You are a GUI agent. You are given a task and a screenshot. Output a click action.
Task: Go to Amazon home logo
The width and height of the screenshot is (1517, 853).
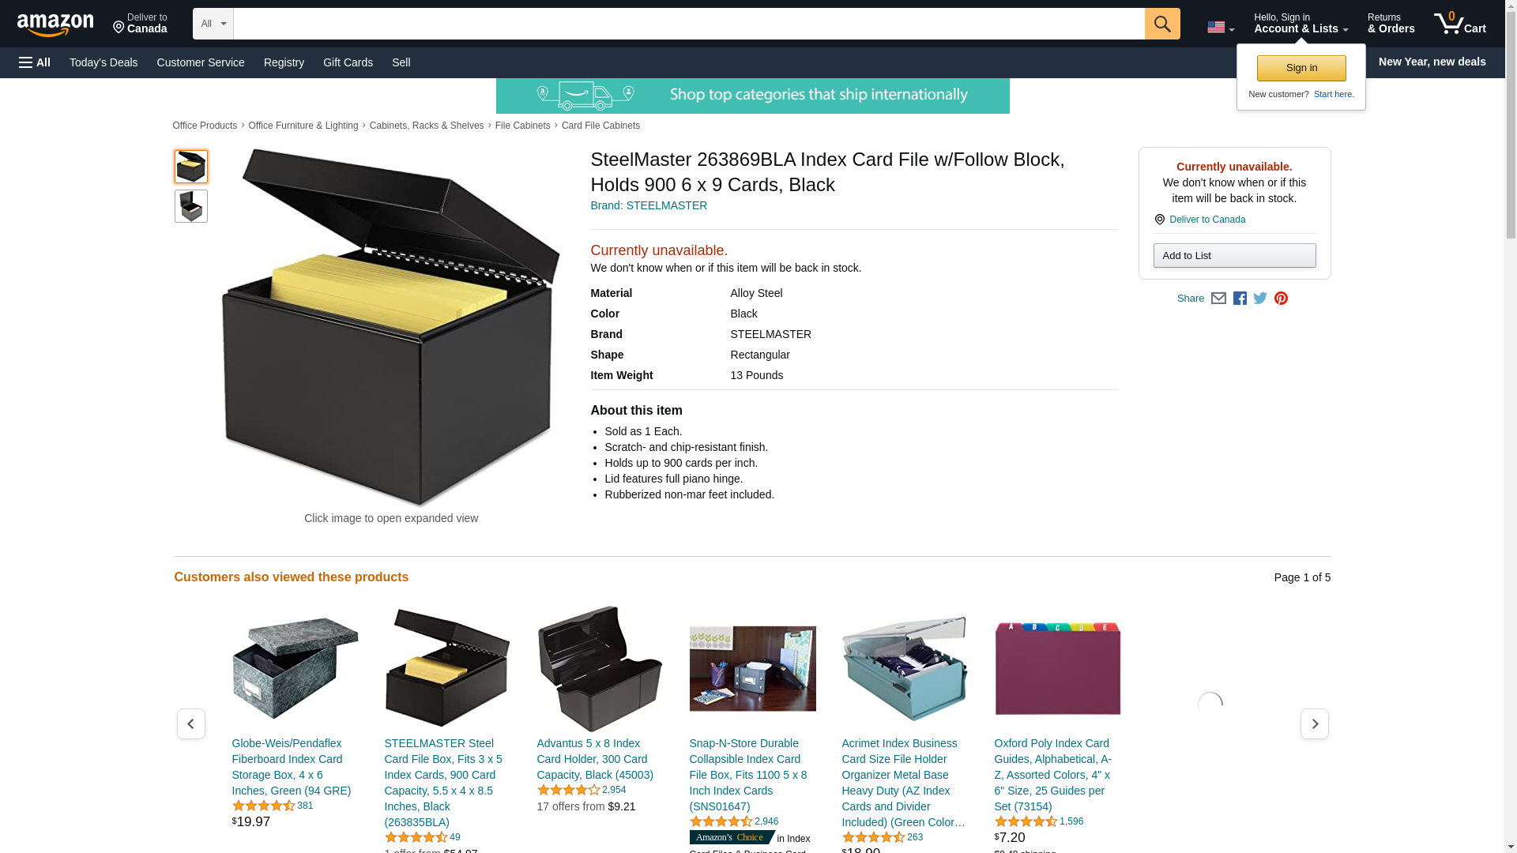(55, 24)
